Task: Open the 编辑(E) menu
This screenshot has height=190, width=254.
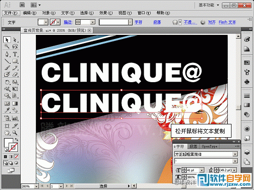Action: click(29, 13)
